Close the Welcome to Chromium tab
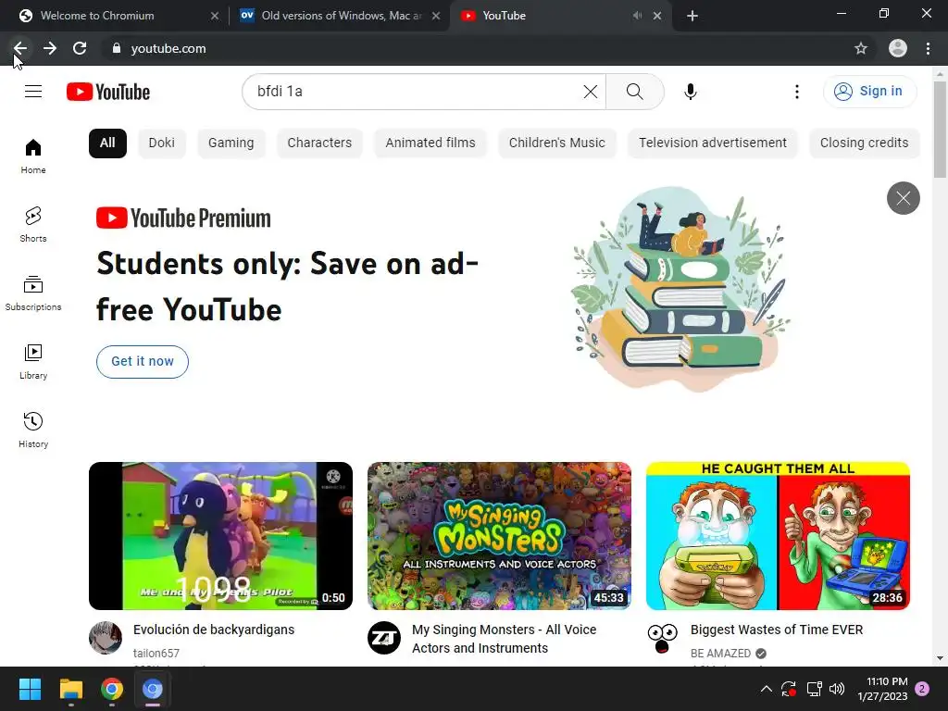 tap(215, 16)
